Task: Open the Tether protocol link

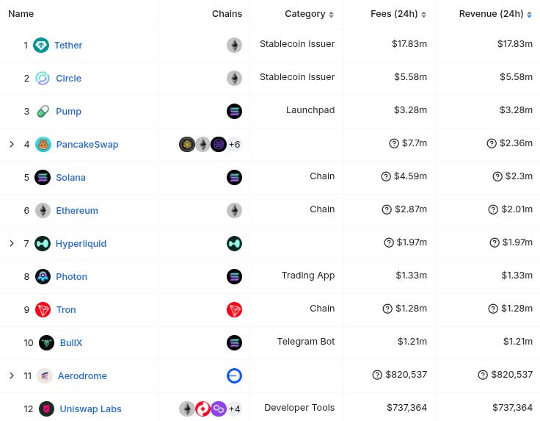Action: [68, 45]
